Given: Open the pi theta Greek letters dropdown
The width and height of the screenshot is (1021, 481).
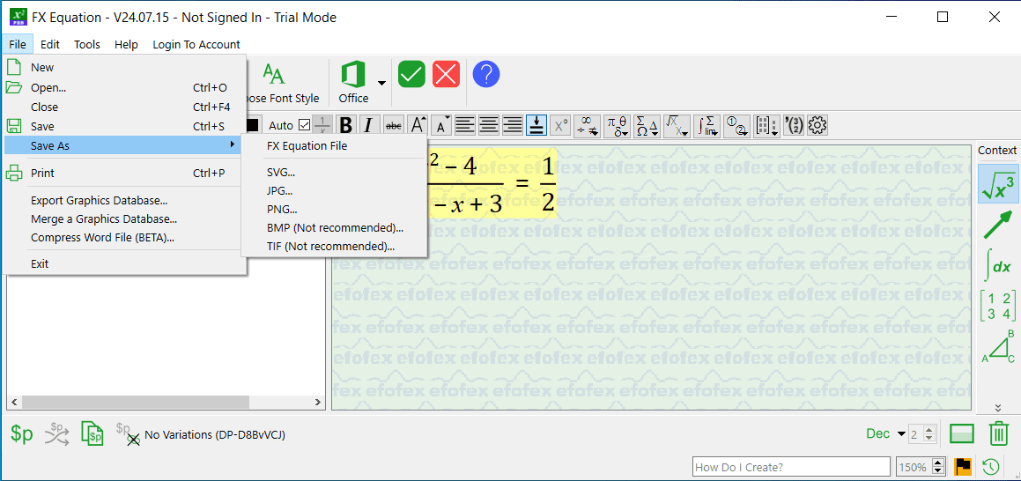Looking at the screenshot, I should [618, 125].
